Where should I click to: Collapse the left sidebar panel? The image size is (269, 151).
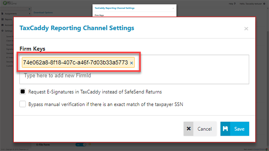30,9
